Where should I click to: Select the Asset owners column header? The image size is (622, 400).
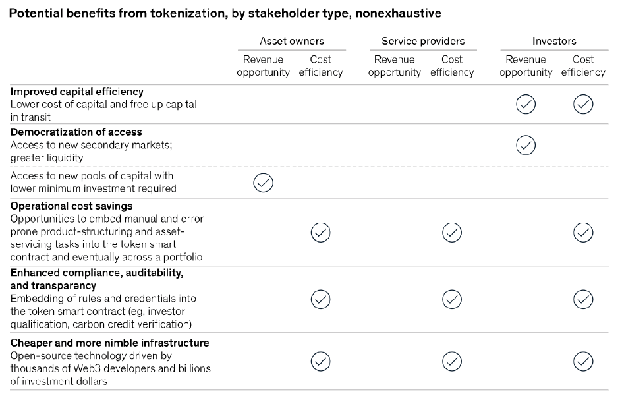[x=291, y=41]
